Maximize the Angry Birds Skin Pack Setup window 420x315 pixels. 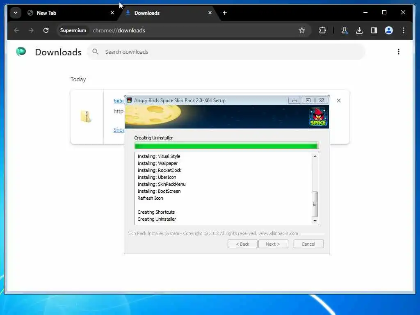pyautogui.click(x=308, y=100)
